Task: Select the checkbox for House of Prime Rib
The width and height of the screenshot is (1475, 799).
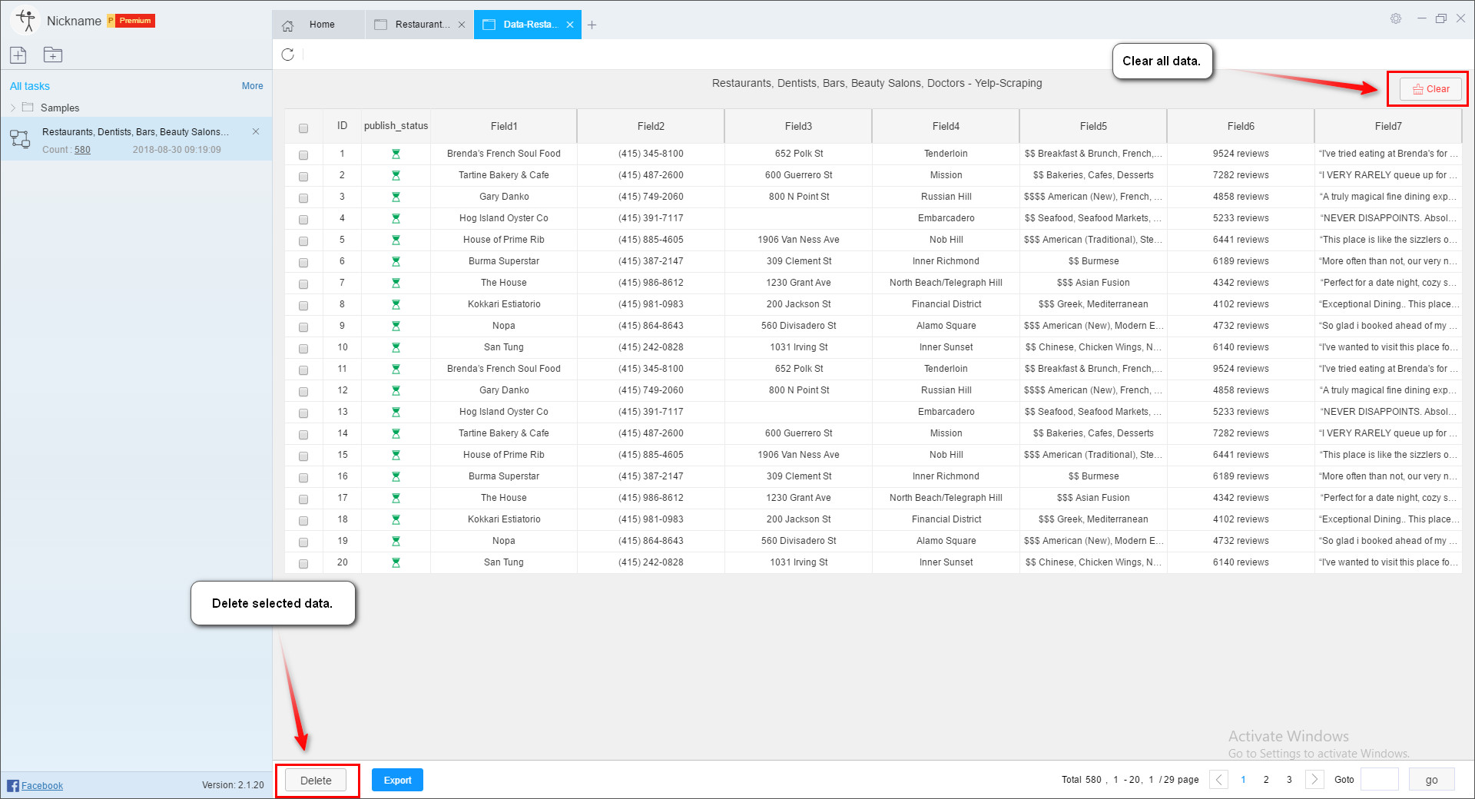Action: 303,239
